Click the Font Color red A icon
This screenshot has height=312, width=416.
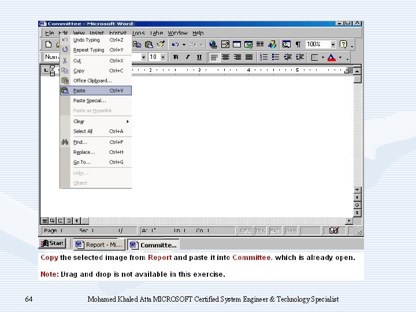332,57
